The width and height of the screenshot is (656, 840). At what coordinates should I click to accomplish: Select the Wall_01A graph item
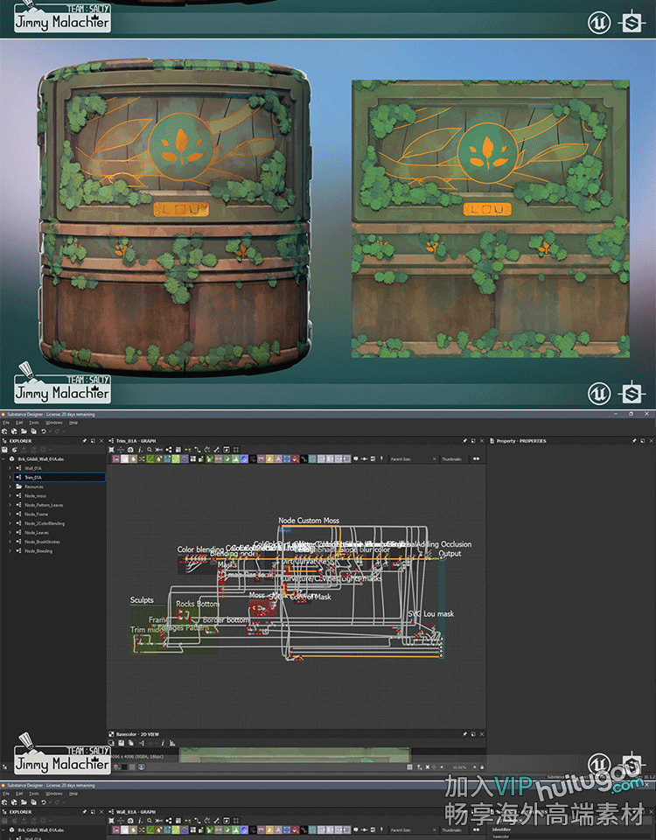[x=32, y=468]
